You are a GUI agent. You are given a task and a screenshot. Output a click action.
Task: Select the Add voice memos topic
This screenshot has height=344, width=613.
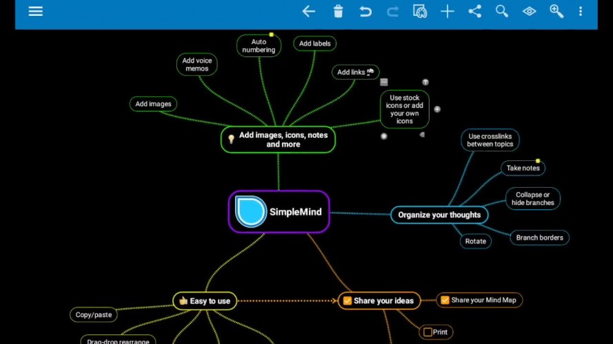[197, 65]
